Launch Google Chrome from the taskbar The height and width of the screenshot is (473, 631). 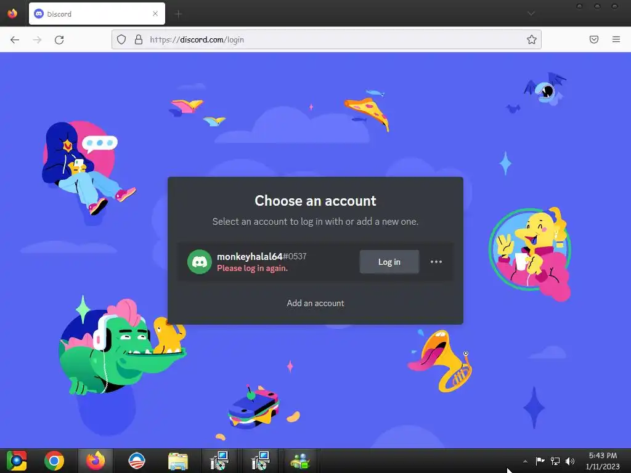[54, 461]
